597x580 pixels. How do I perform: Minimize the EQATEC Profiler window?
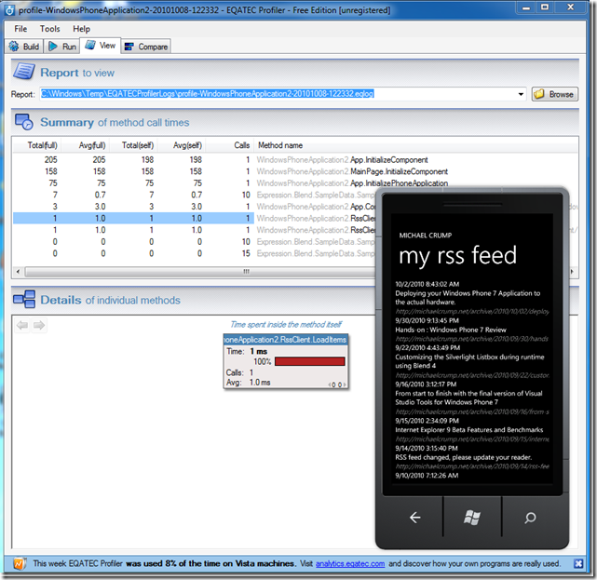click(526, 7)
